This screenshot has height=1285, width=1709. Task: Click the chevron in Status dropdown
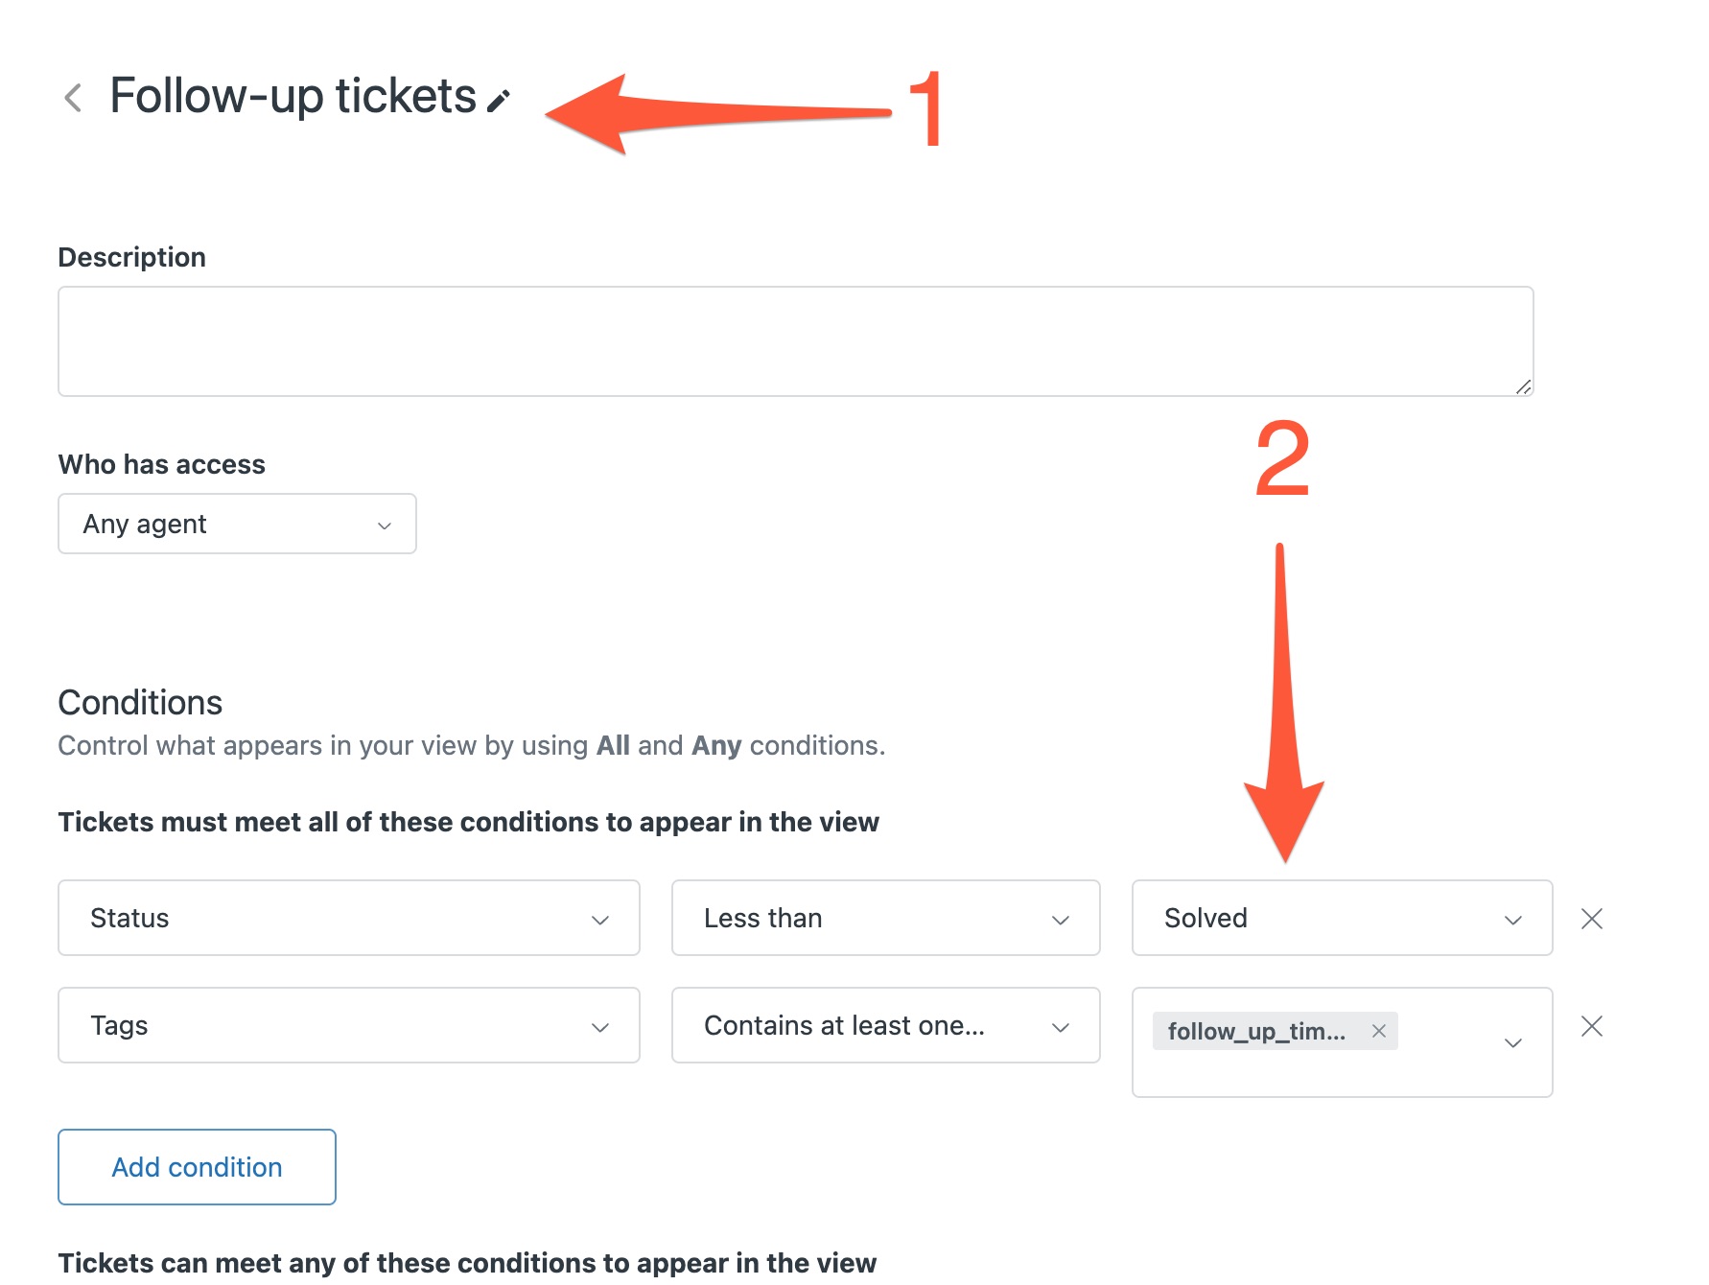(600, 921)
